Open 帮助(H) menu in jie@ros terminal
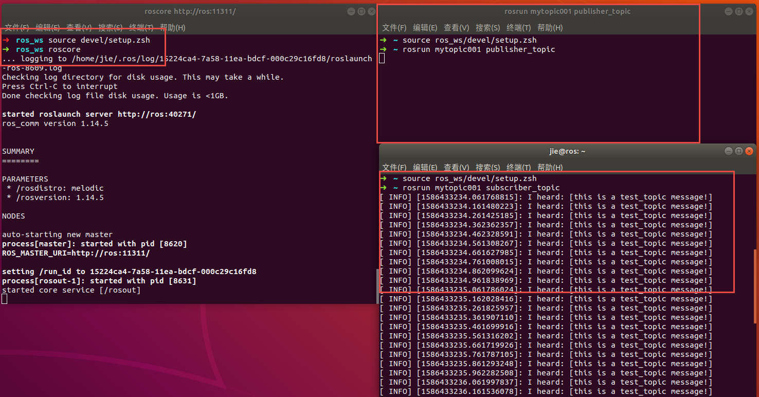759x397 pixels. [x=550, y=167]
